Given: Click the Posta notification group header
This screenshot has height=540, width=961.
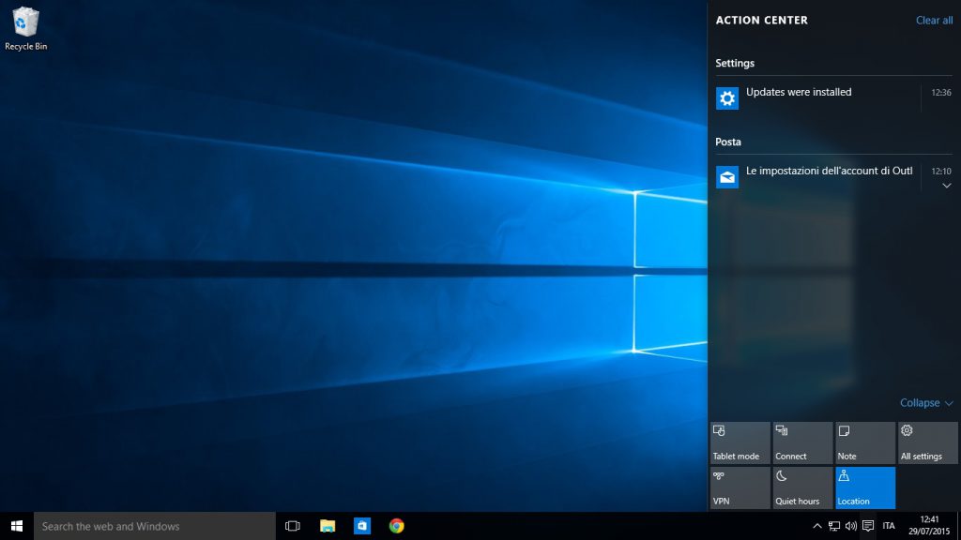Looking at the screenshot, I should (x=728, y=142).
